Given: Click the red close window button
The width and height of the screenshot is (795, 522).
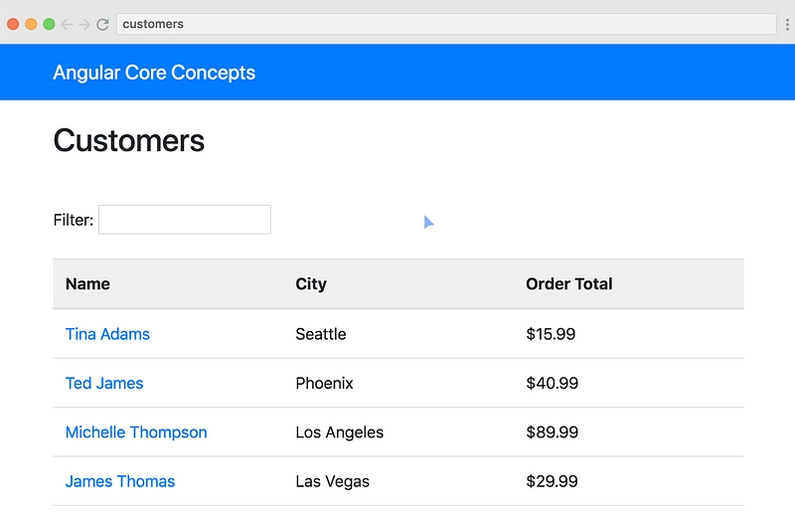Looking at the screenshot, I should pyautogui.click(x=13, y=24).
